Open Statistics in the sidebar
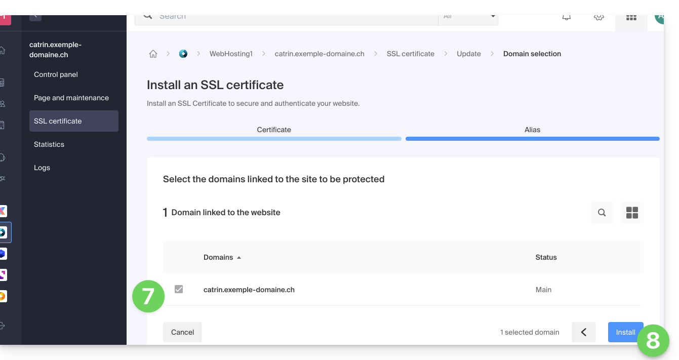Screen dimensions: 679x360 tap(49, 144)
